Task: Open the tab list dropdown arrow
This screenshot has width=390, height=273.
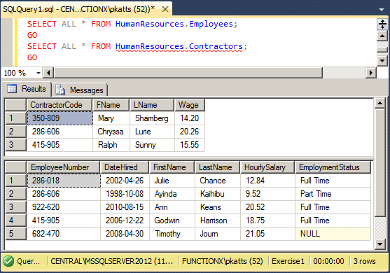Action: pyautogui.click(x=381, y=10)
